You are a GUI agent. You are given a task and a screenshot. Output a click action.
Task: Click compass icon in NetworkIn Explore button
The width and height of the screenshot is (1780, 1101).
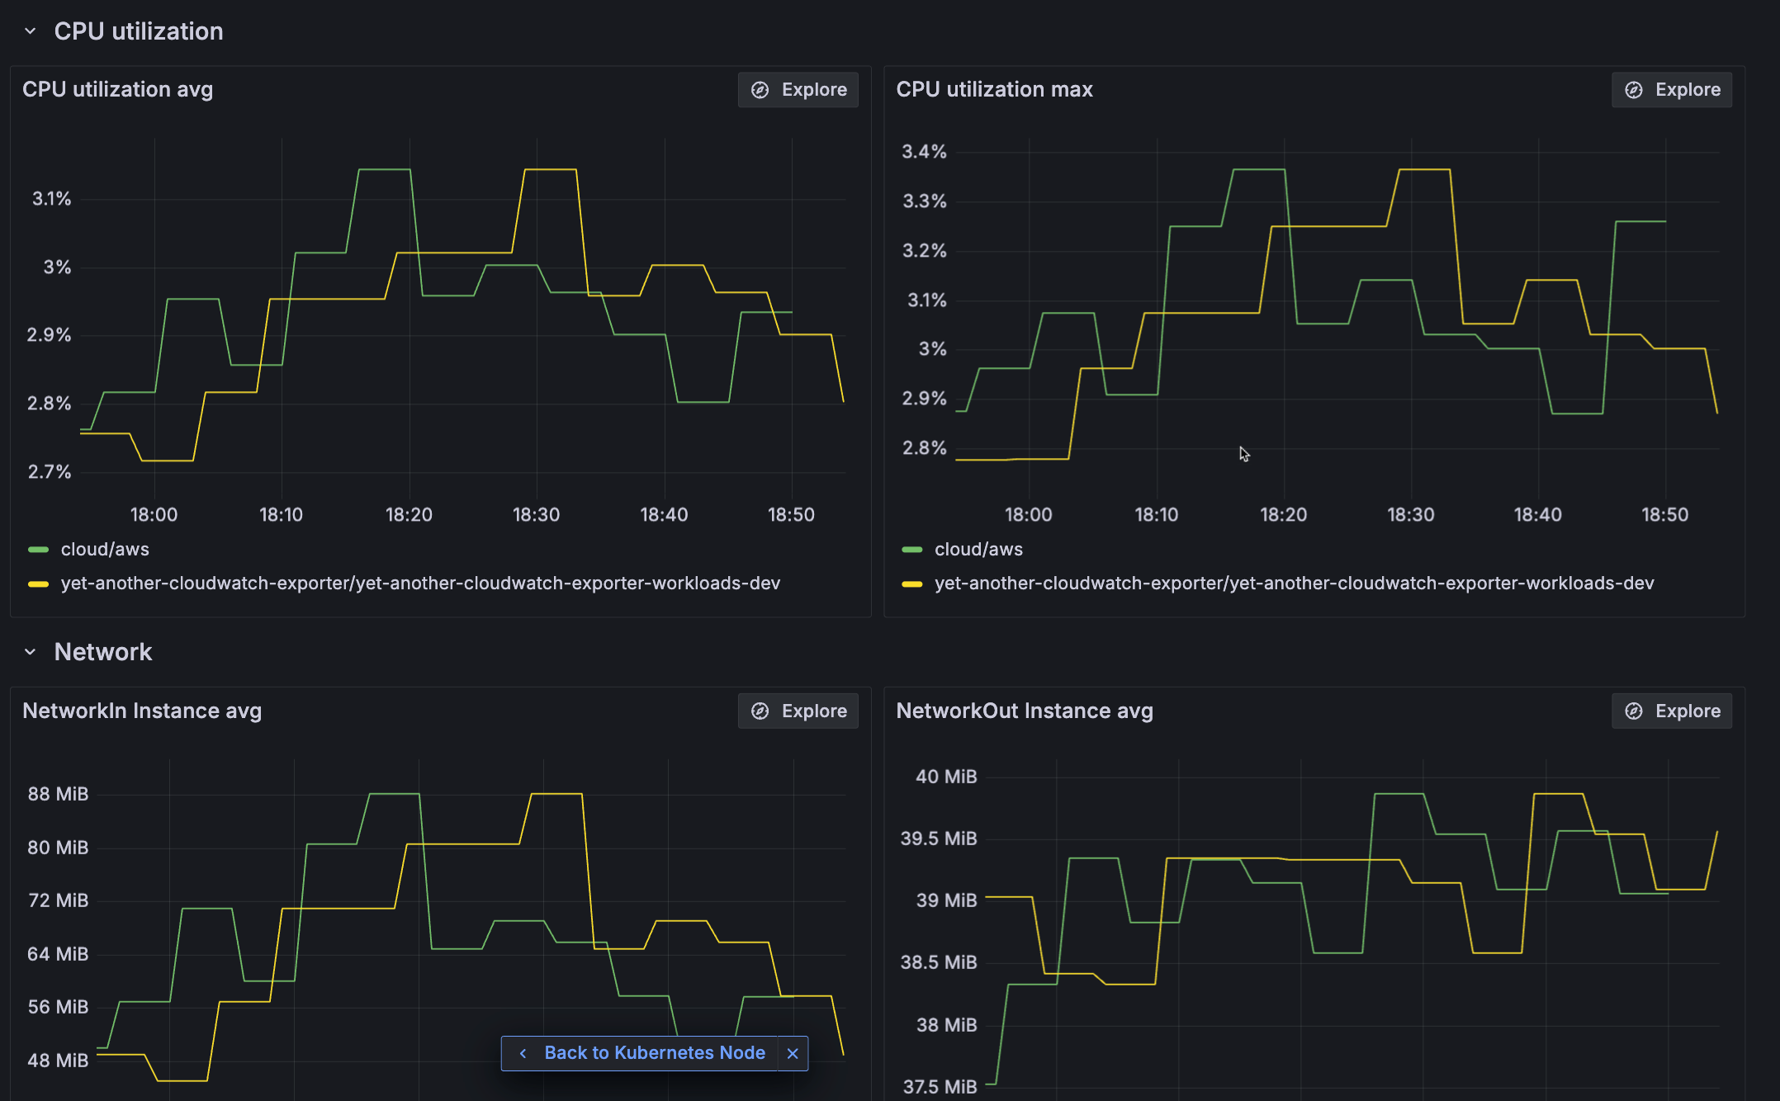760,711
